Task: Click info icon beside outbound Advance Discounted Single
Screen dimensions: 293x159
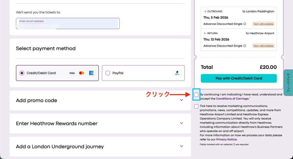Action: pos(245,24)
